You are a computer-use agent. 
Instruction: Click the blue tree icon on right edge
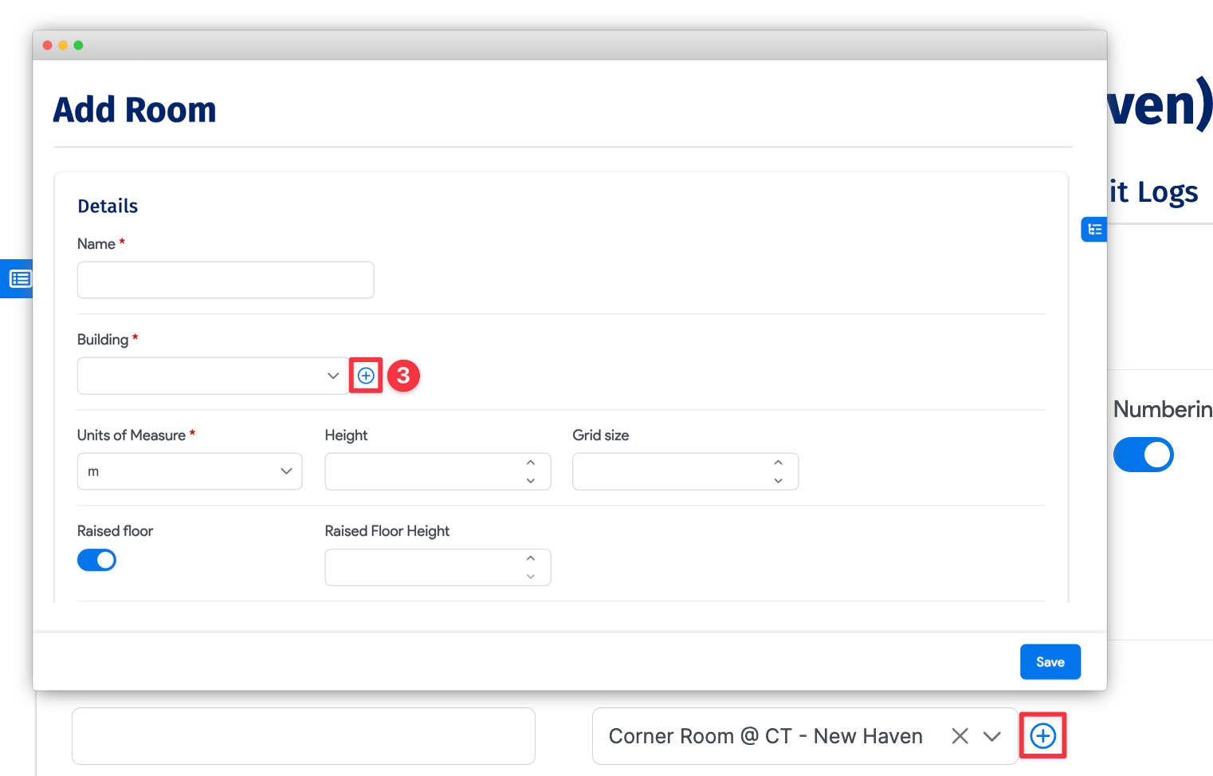click(x=1094, y=230)
